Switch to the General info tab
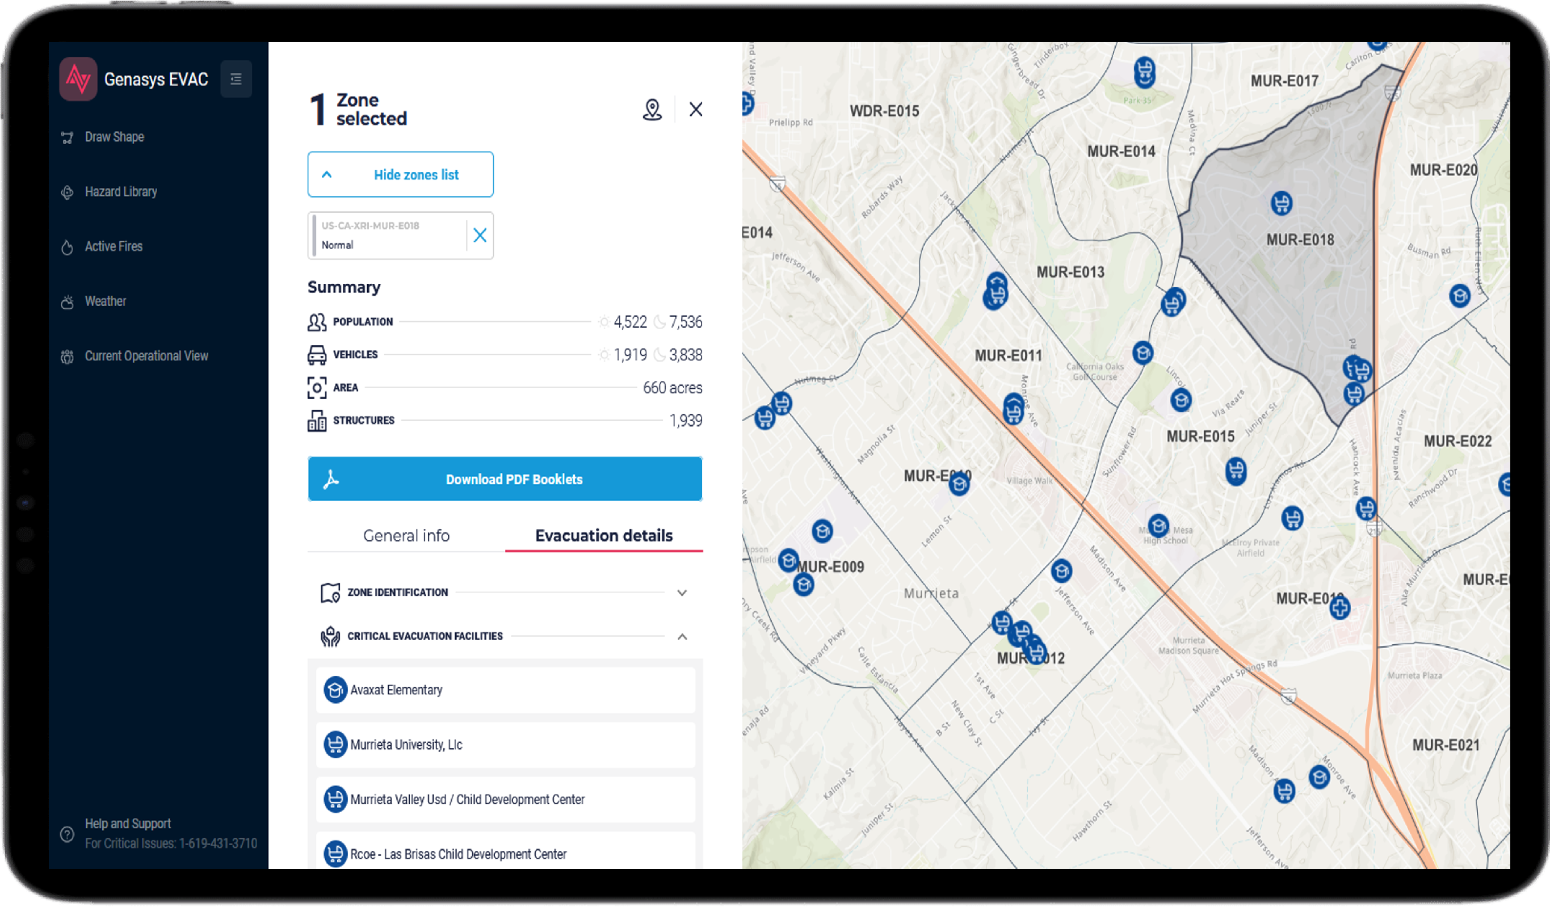This screenshot has height=924, width=1550. pyautogui.click(x=406, y=535)
